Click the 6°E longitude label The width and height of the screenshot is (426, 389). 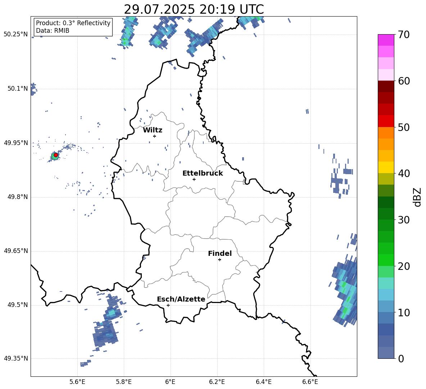tap(170, 382)
